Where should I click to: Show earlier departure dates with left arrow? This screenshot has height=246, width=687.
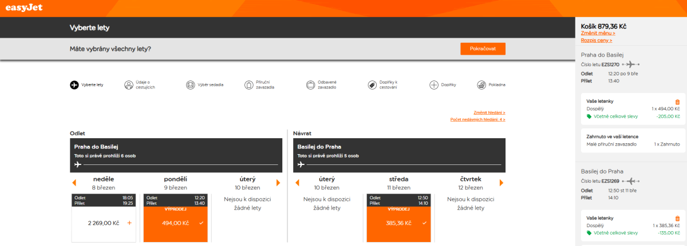[74, 183]
